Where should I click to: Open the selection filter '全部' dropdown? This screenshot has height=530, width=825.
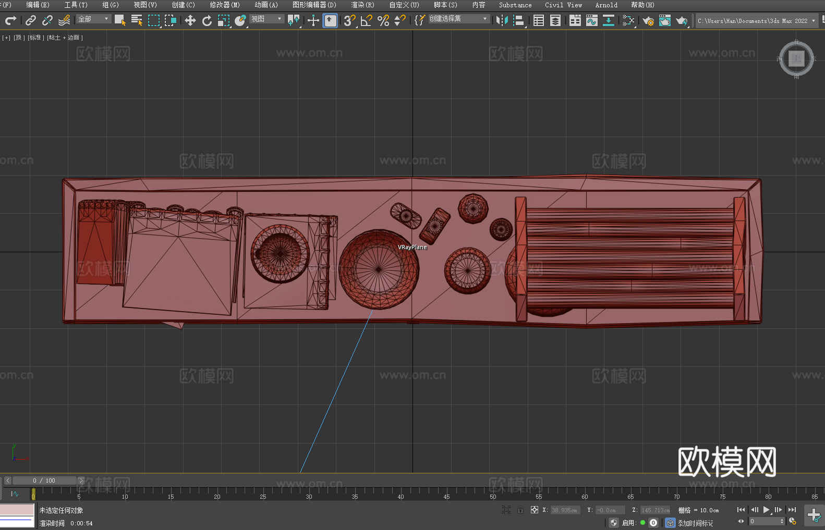click(x=93, y=19)
